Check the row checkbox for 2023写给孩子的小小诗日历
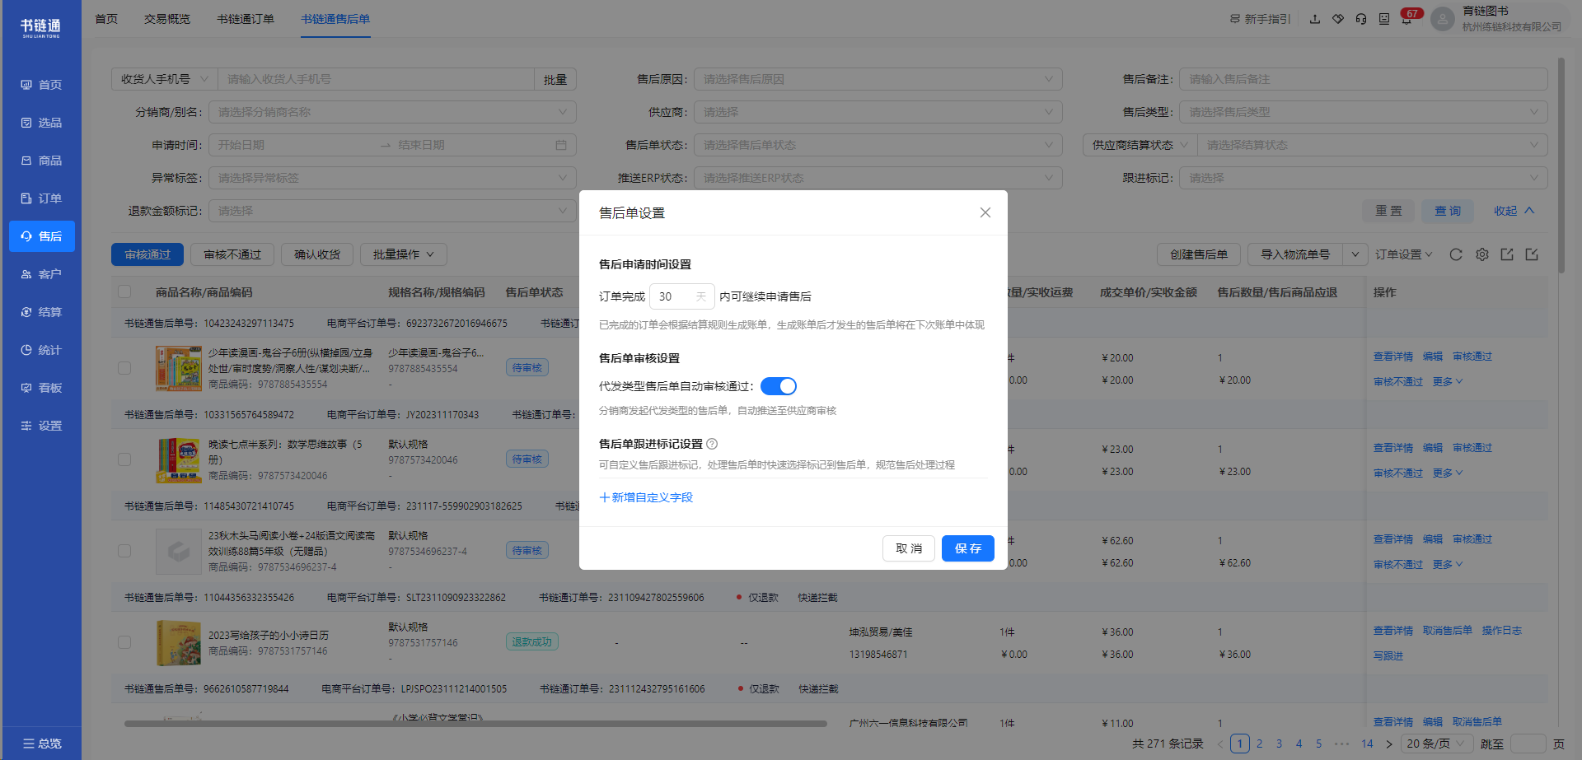The width and height of the screenshot is (1582, 760). (x=124, y=642)
